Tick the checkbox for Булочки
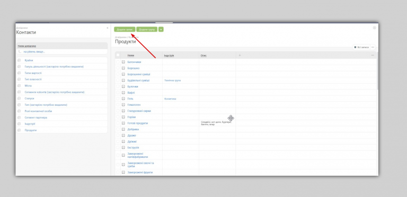The height and width of the screenshot is (197, 407). pyautogui.click(x=118, y=86)
